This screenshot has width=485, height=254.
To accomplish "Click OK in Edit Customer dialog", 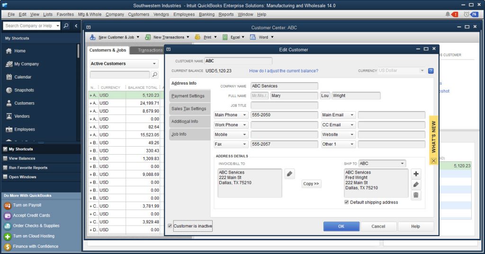I will tap(341, 226).
